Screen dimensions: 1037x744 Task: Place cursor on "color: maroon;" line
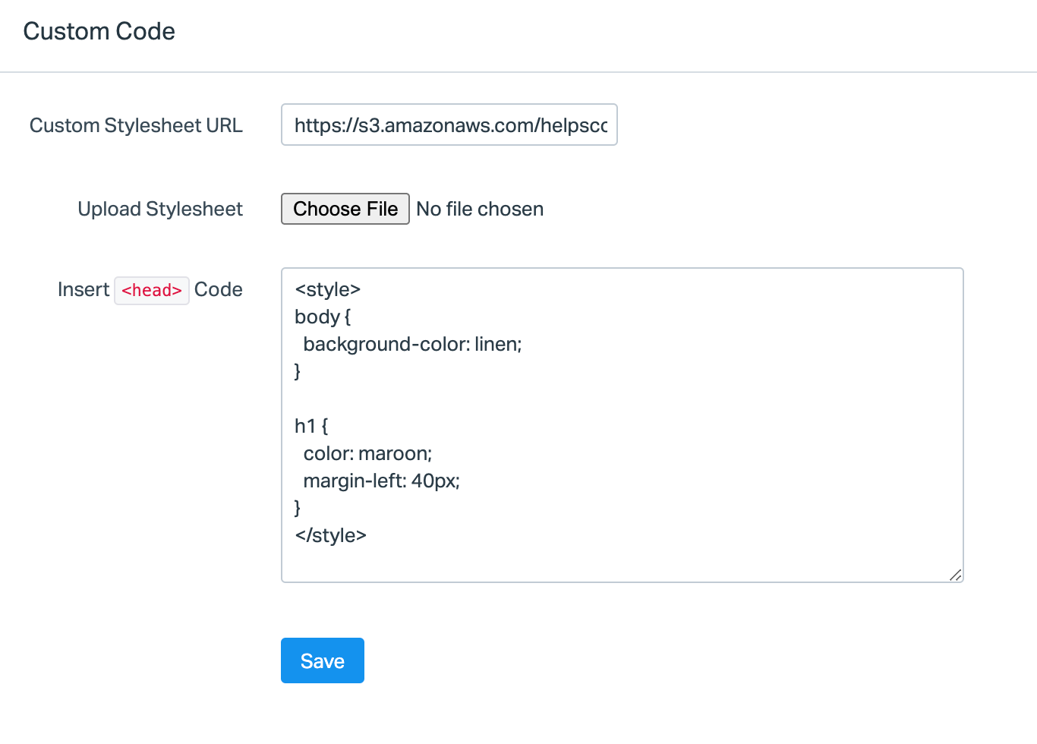tap(367, 453)
